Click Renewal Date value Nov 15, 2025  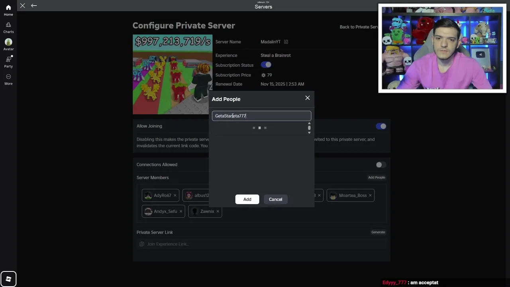(282, 84)
